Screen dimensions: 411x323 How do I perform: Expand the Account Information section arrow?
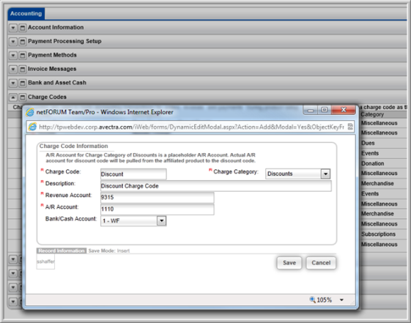[13, 28]
